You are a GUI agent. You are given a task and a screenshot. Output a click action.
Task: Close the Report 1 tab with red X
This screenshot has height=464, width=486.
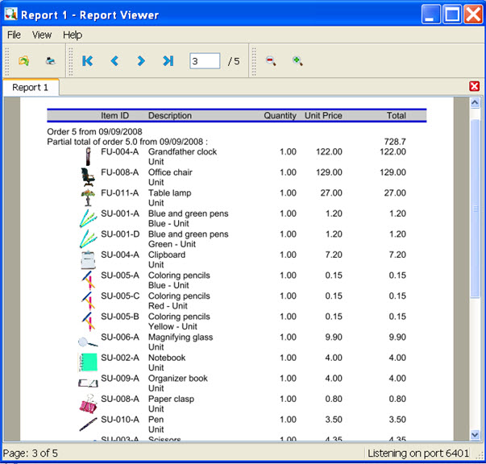pyautogui.click(x=474, y=86)
